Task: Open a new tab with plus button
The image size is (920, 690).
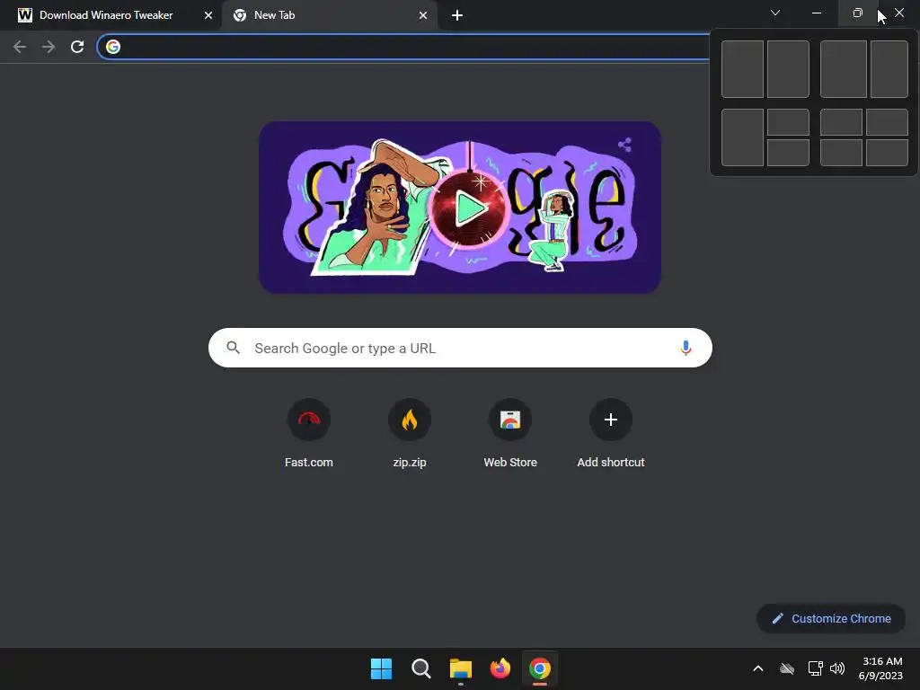Action: 457,15
